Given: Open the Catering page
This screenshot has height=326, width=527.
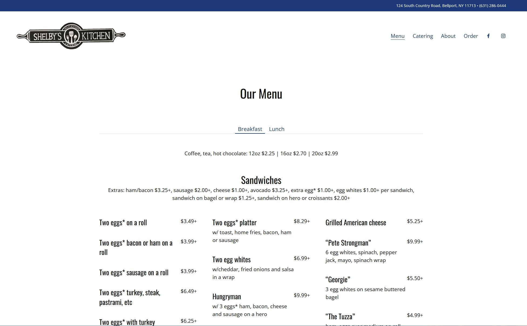Looking at the screenshot, I should point(423,36).
